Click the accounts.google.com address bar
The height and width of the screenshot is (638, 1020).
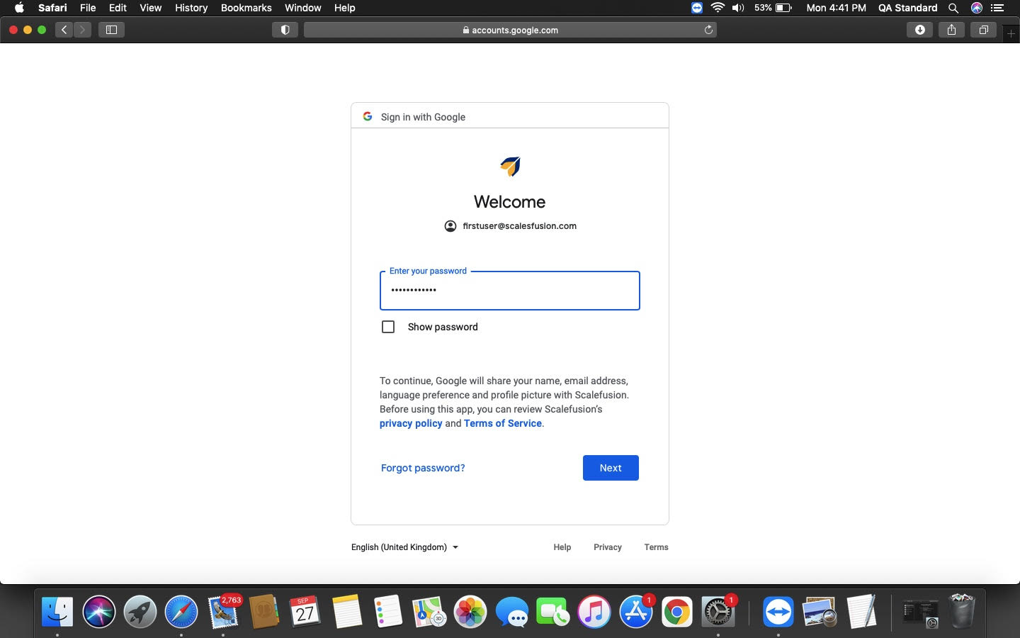pyautogui.click(x=510, y=30)
